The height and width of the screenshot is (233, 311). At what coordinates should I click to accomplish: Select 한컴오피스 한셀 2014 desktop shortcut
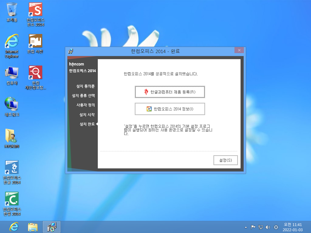pyautogui.click(x=12, y=204)
